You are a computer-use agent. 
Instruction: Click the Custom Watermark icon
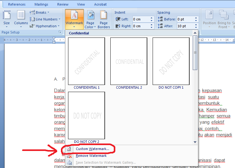[69, 149]
